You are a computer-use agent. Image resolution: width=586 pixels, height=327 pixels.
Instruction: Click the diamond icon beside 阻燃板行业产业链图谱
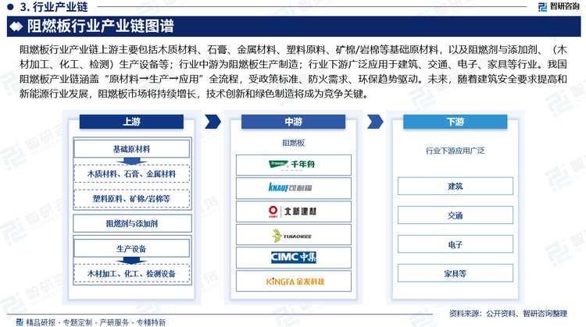pos(16,27)
